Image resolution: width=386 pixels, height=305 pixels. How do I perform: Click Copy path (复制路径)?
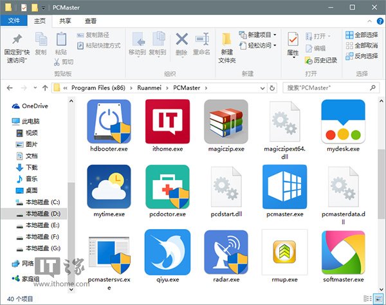tap(93, 35)
